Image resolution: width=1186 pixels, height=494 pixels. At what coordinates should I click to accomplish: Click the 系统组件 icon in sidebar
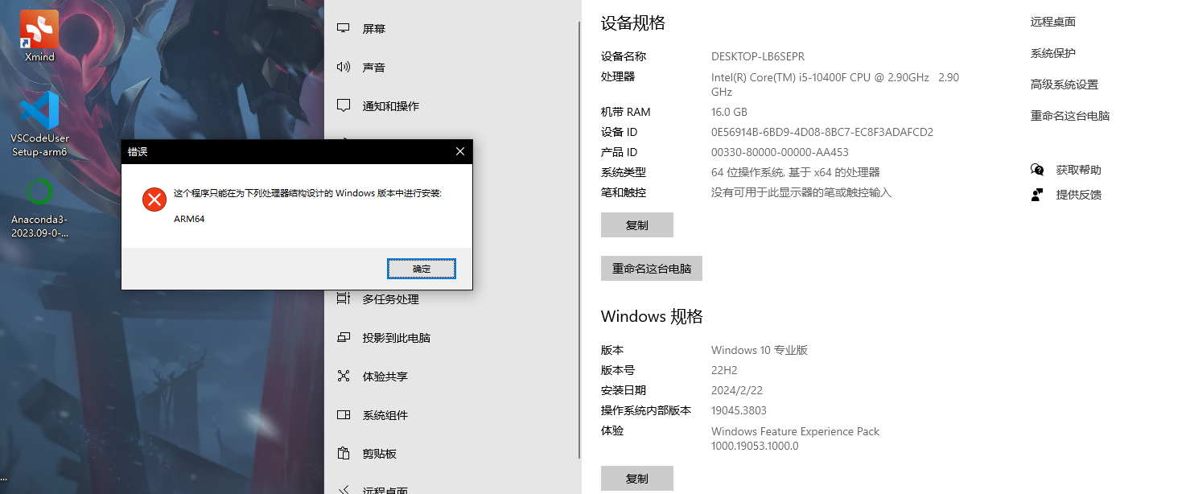[344, 415]
